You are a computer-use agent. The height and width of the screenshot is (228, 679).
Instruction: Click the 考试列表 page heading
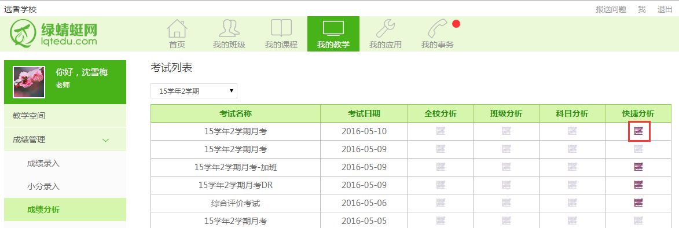tap(171, 68)
